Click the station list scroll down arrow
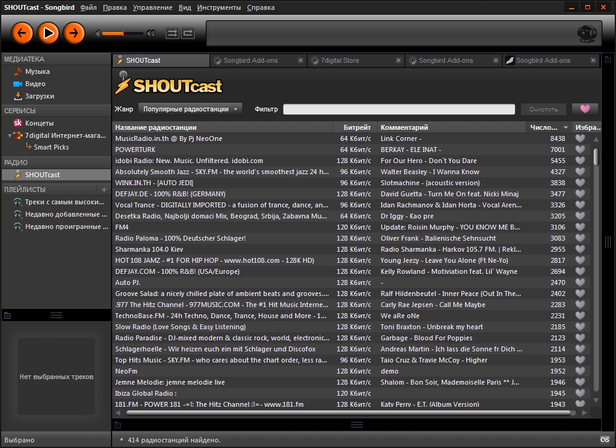Viewport: 616px width, 448px height. pos(596,401)
